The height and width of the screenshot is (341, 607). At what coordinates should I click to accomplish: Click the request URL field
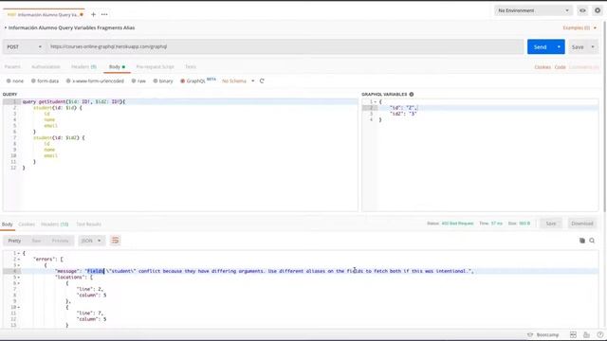(285, 46)
